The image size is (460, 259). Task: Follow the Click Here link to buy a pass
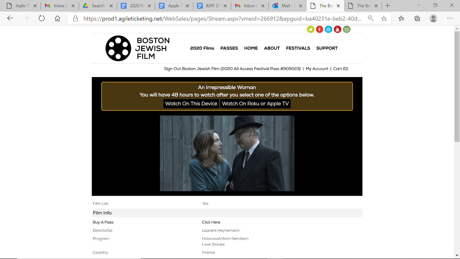click(211, 222)
